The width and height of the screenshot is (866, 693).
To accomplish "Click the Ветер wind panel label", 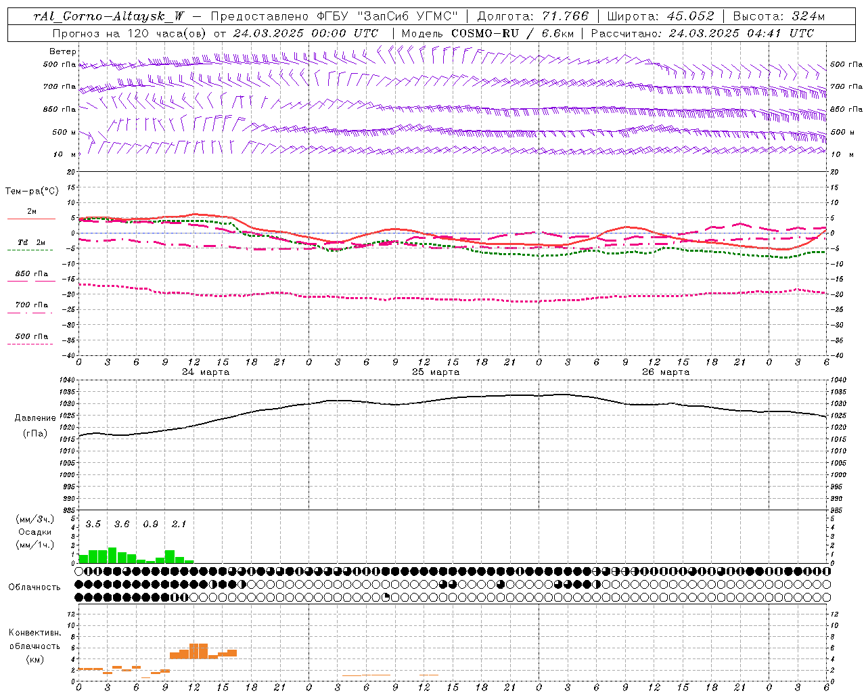I will [x=63, y=51].
